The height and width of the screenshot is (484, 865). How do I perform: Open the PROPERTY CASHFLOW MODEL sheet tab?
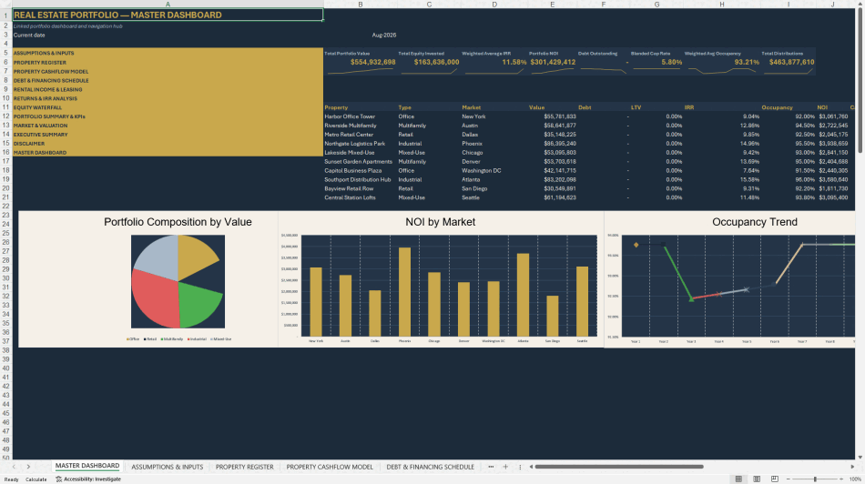point(330,467)
